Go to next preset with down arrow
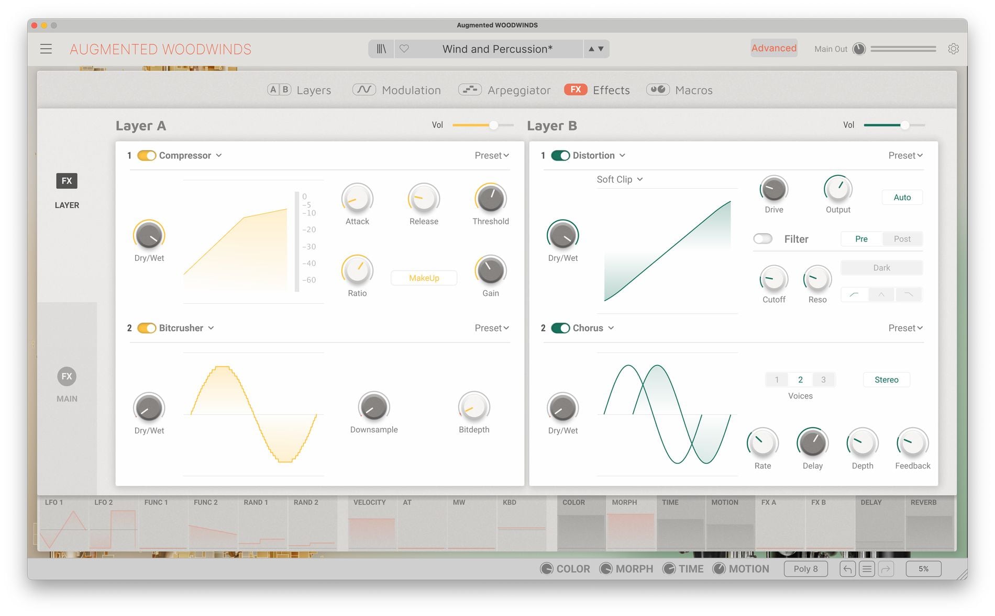Image resolution: width=995 pixels, height=616 pixels. tap(601, 49)
